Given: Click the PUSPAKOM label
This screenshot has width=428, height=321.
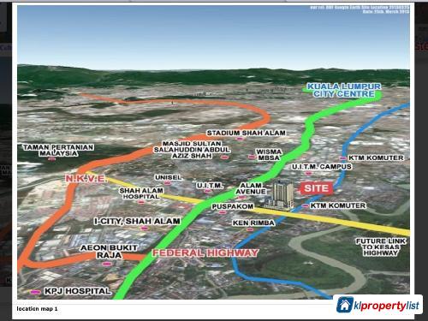Looking at the screenshot, I should tap(232, 206).
